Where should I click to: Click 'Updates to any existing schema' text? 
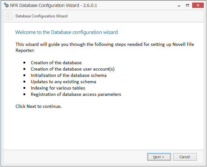pyautogui.click(x=63, y=82)
